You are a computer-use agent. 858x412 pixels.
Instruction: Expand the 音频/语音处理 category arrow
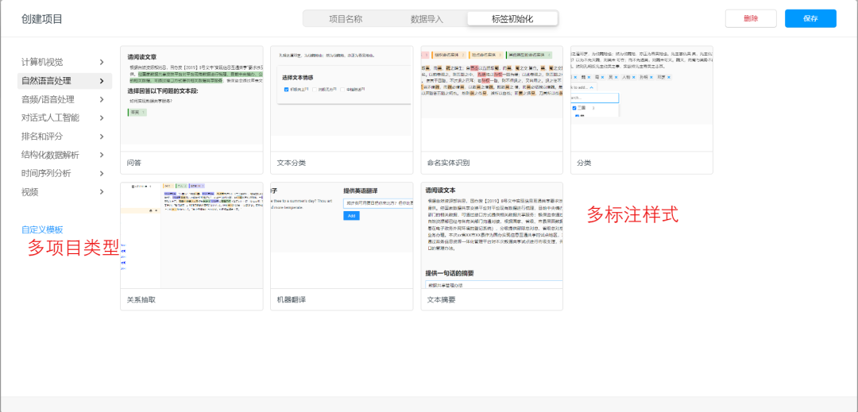(102, 99)
